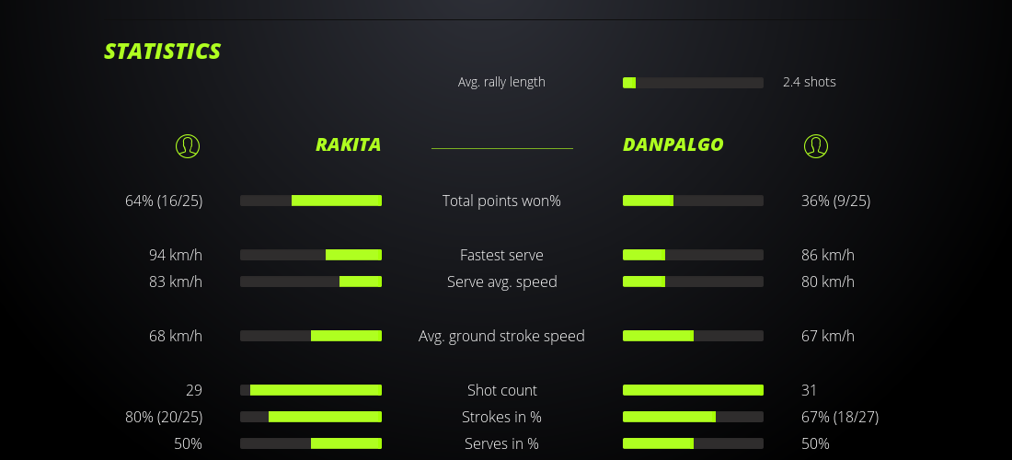The width and height of the screenshot is (1012, 460).
Task: Select Danpalgo's total points won bar
Action: point(693,201)
